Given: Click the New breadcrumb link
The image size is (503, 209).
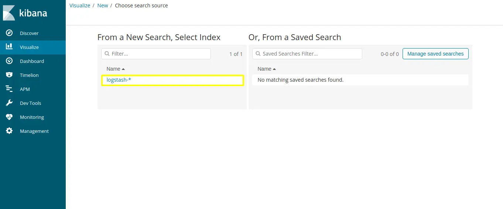Looking at the screenshot, I should tap(103, 6).
